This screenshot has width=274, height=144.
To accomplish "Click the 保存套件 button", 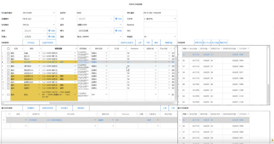I will pos(64,108).
